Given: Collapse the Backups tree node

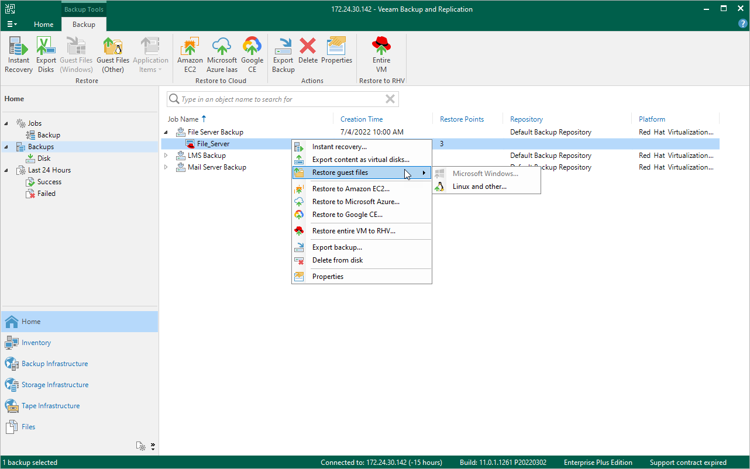Looking at the screenshot, I should pos(6,147).
